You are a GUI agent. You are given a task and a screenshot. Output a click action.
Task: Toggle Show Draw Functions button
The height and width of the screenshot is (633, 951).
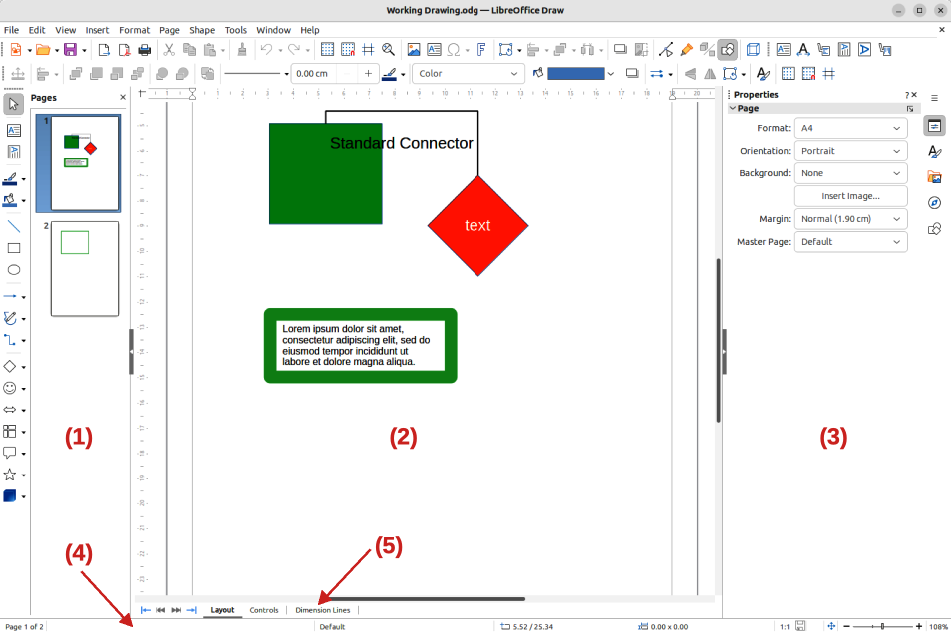[727, 50]
